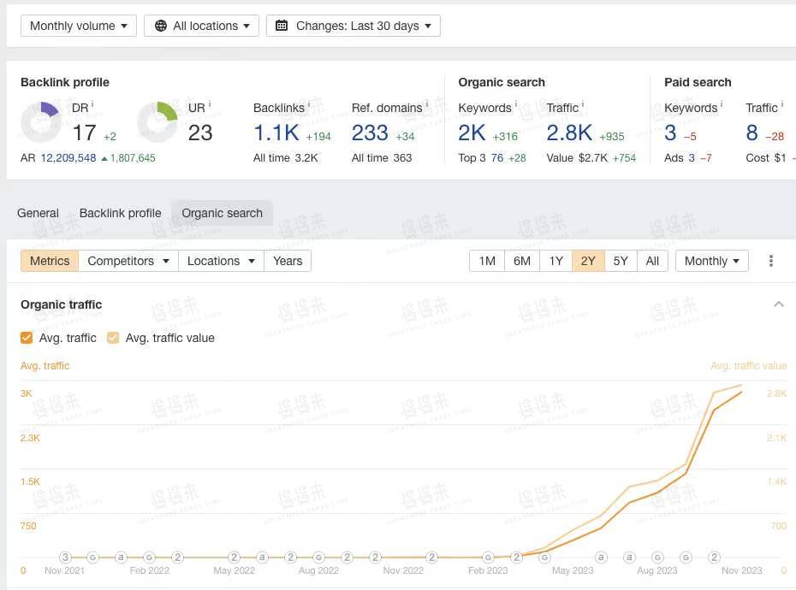Select the 1Y time range option

[556, 261]
